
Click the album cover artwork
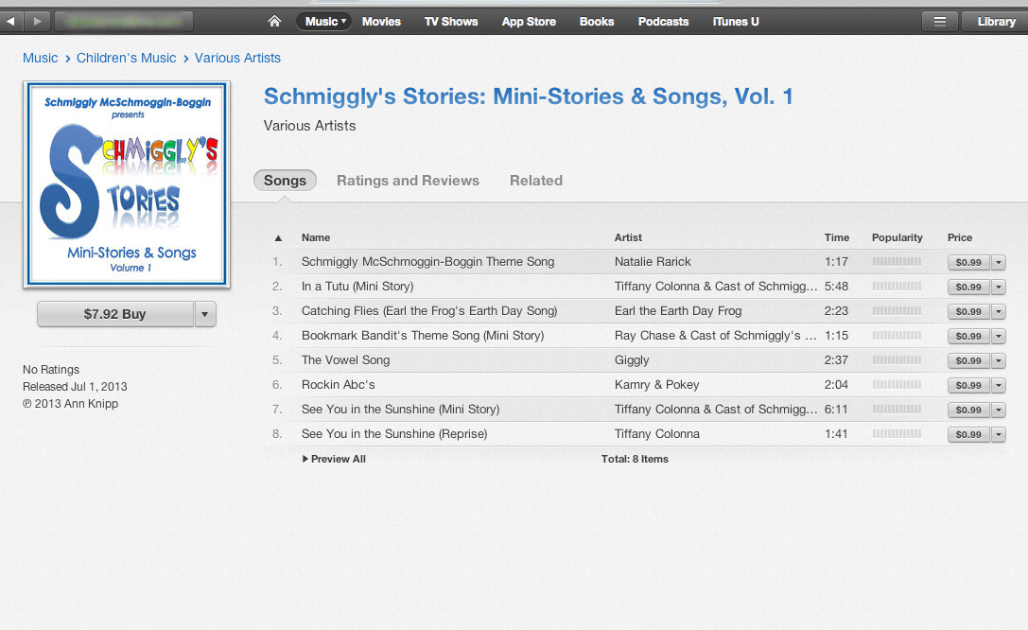coord(127,184)
